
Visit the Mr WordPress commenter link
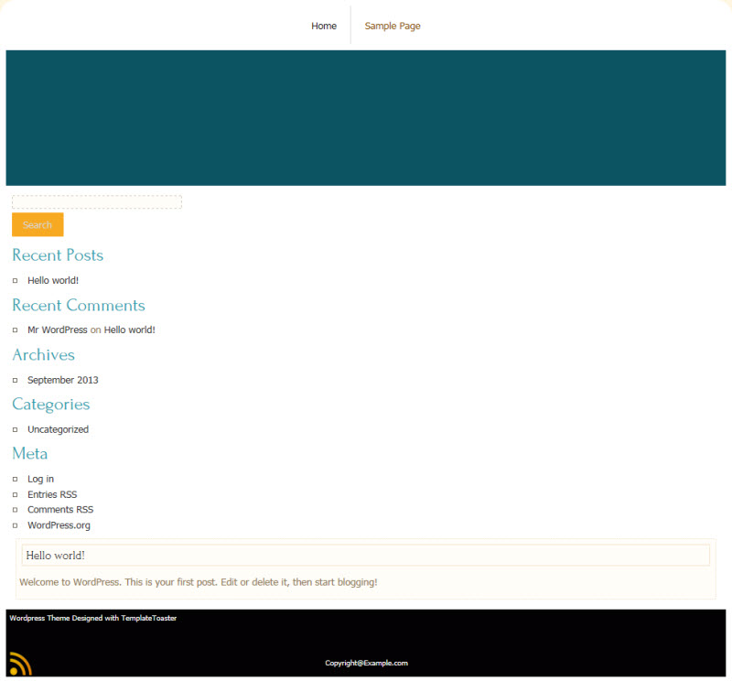58,330
